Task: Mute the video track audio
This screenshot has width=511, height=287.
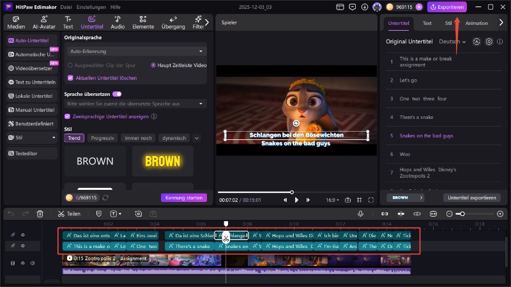Action: 33,263
